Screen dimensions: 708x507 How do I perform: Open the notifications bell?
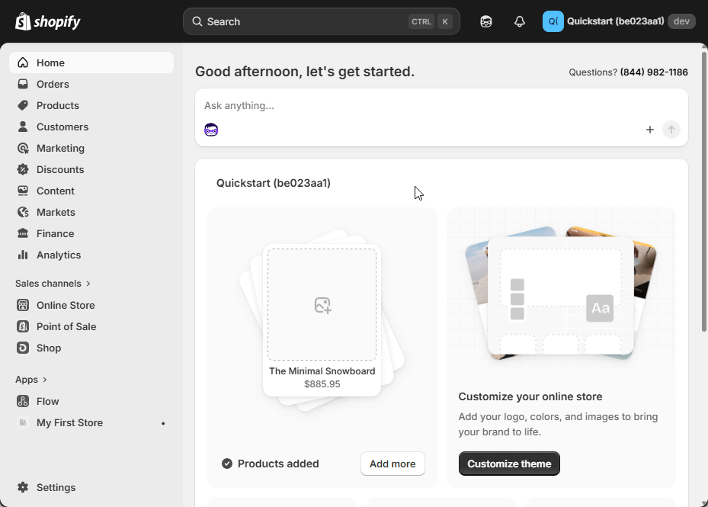pos(520,21)
